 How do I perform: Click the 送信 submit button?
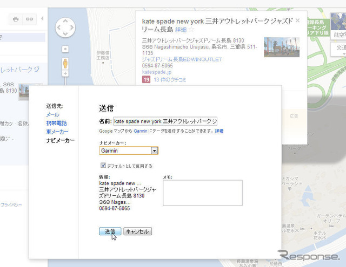pyautogui.click(x=110, y=231)
